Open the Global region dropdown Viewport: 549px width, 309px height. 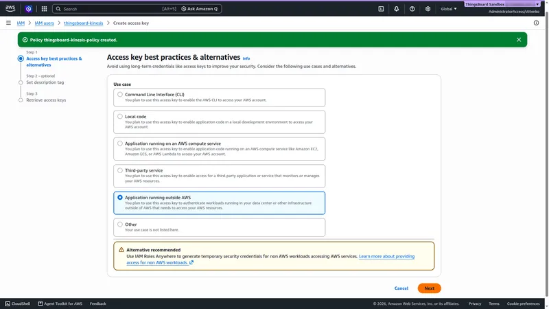[449, 9]
